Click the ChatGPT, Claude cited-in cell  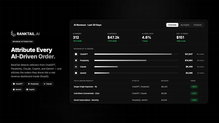tap(139, 93)
